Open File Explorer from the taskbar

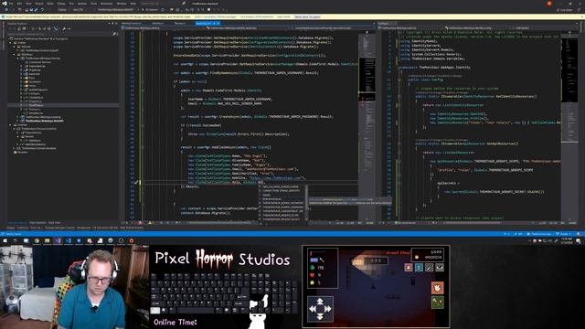47,240
